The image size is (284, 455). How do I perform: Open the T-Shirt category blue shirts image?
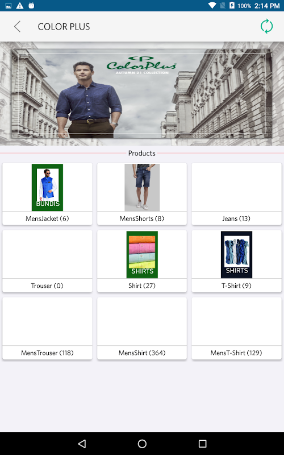tap(236, 254)
